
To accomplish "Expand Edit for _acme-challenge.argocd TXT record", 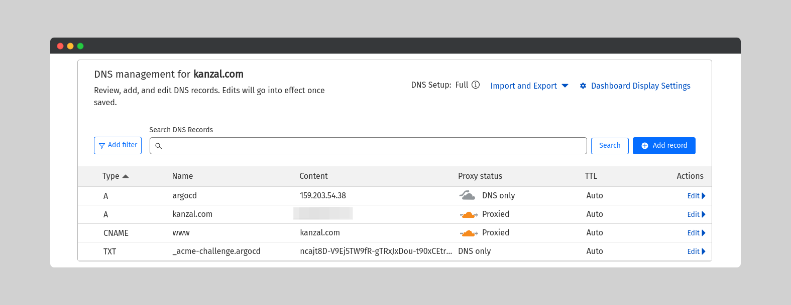I will [696, 251].
